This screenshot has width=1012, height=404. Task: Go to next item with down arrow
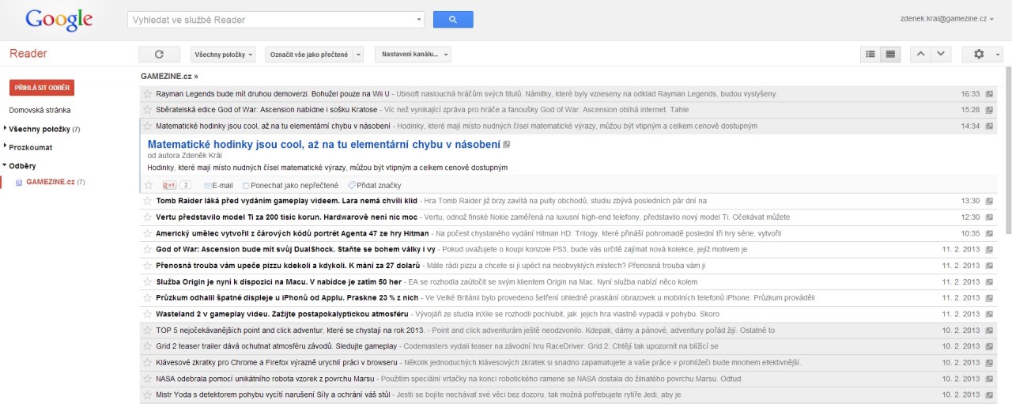click(940, 54)
